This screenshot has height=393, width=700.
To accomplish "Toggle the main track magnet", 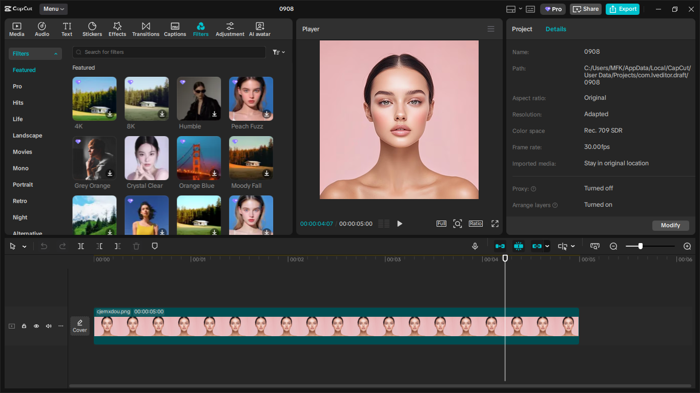I will tap(500, 246).
